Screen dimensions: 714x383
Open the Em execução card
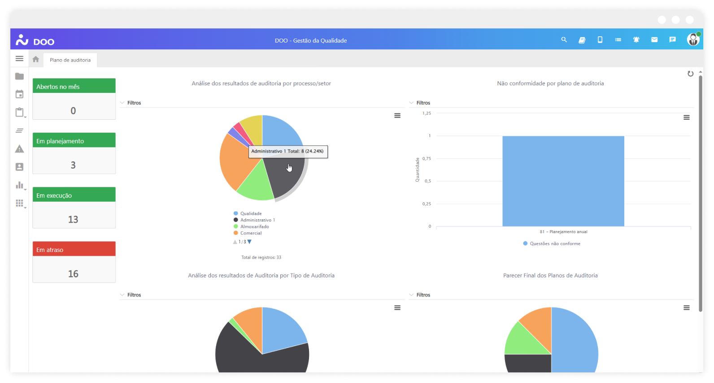74,208
